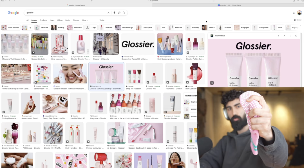Viewport: 304px width, 168px height.
Task: Expand the More dropdown
Action: point(85,20)
